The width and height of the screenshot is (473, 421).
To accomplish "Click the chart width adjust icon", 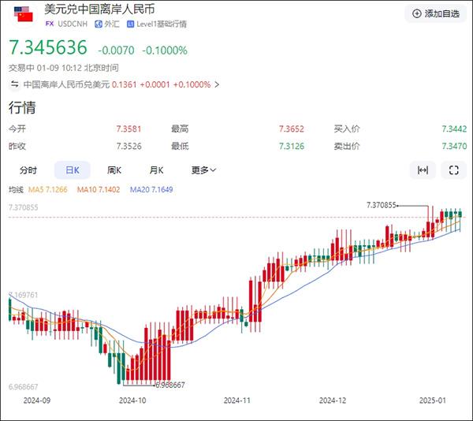I will pos(423,170).
